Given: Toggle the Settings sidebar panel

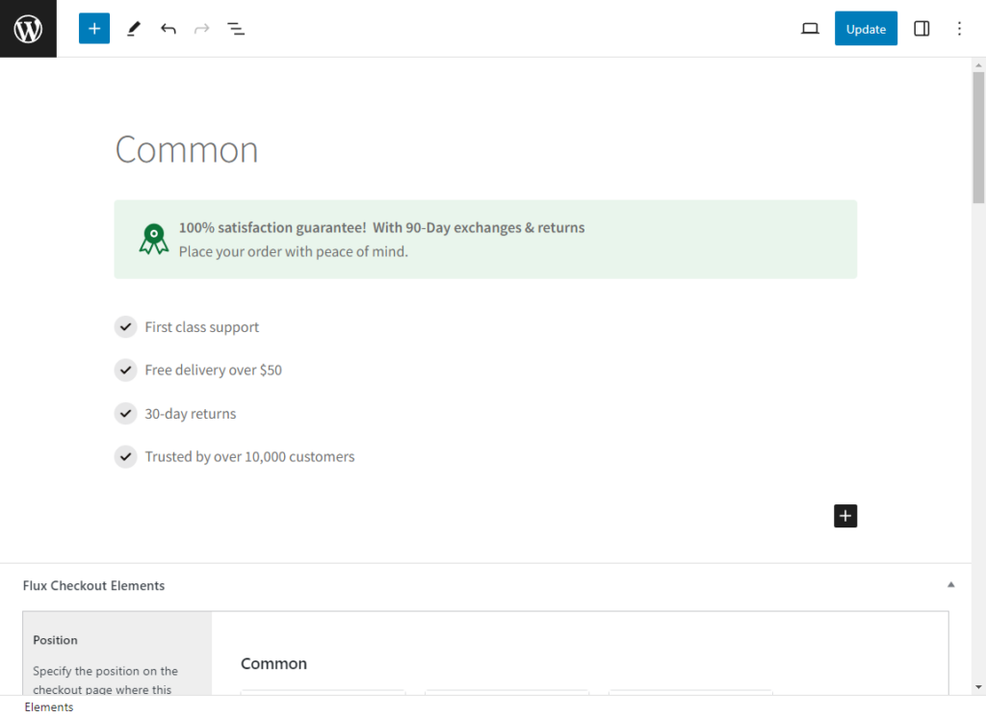Looking at the screenshot, I should (921, 29).
